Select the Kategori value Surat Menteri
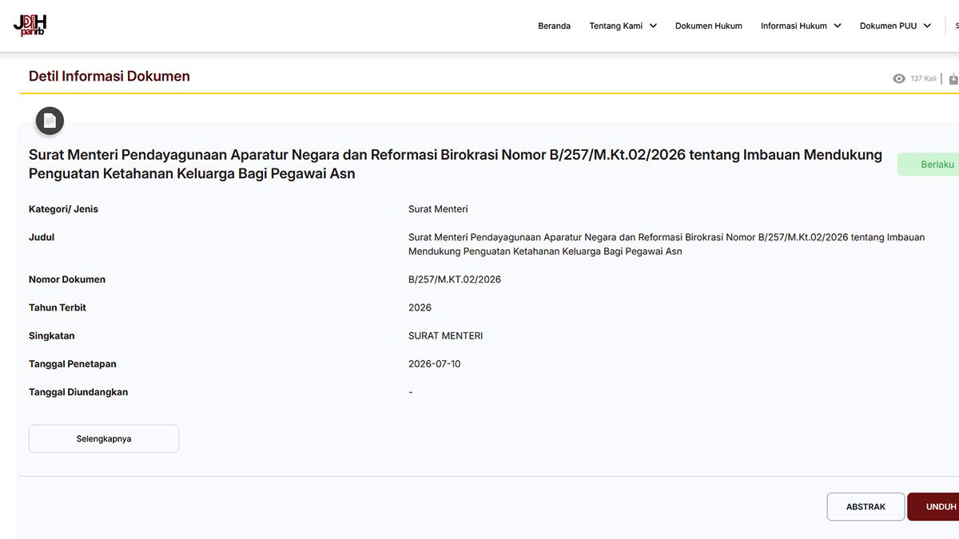The image size is (959, 539). [438, 209]
